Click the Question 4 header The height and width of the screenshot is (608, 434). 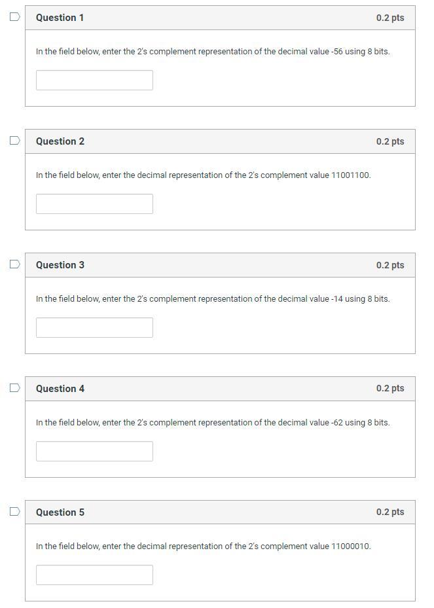(60, 389)
